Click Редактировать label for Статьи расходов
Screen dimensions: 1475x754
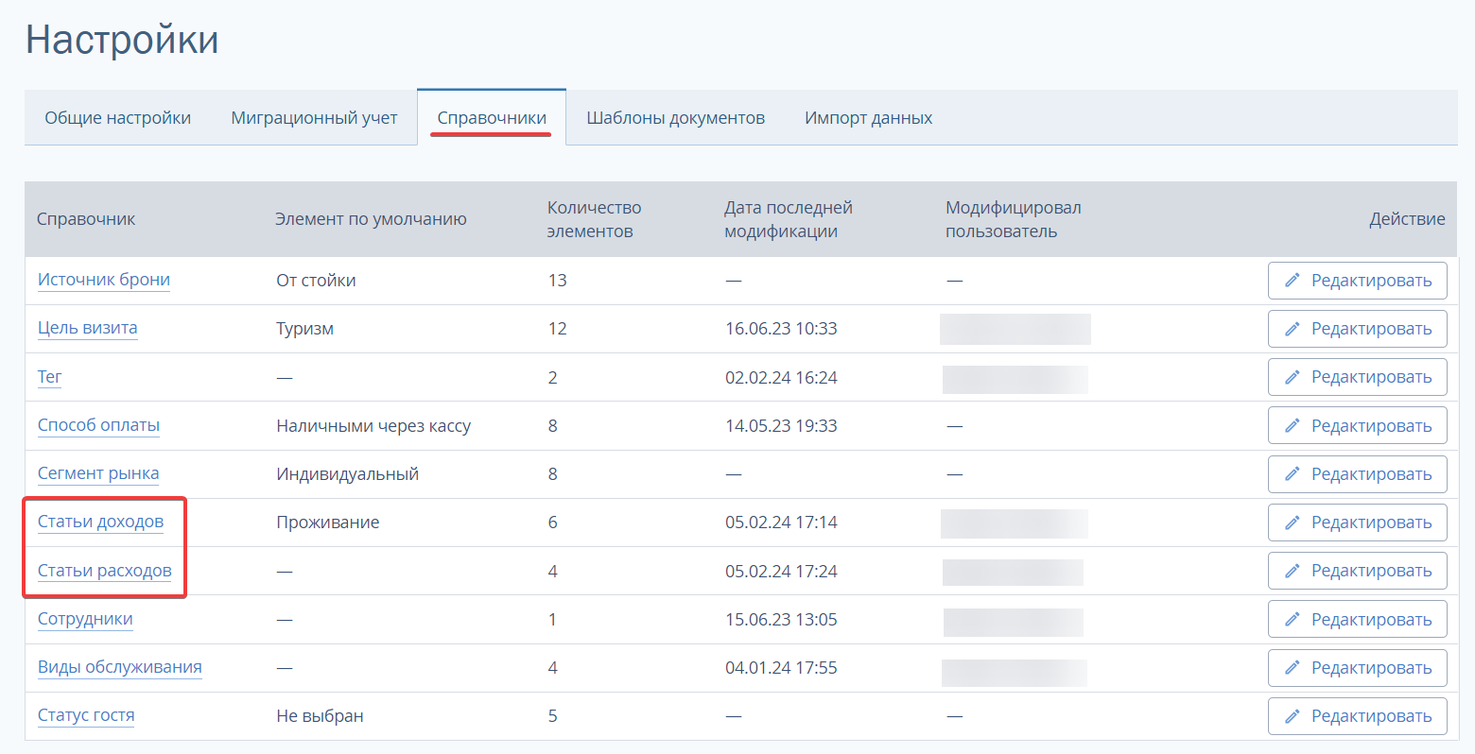(1371, 571)
